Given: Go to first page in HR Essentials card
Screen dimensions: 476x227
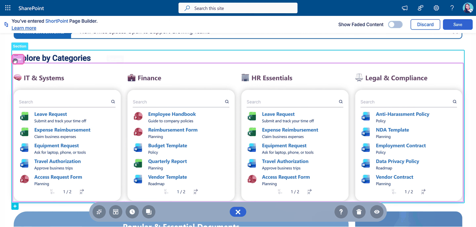Looking at the screenshot, I should tap(280, 192).
